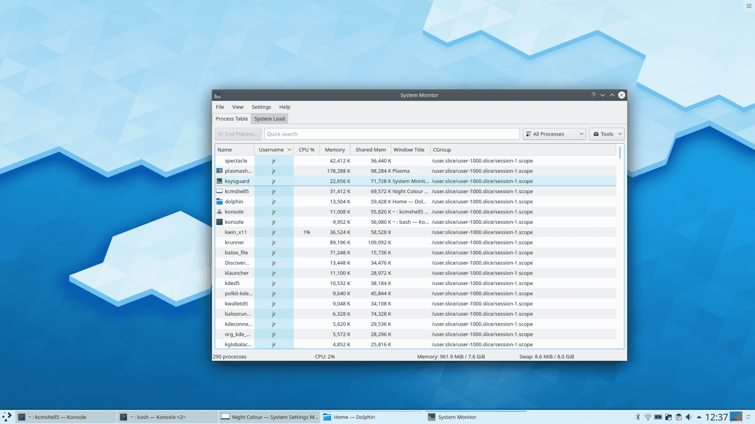Click the battery icon in the system tray
Image resolution: width=755 pixels, height=424 pixels.
point(658,417)
